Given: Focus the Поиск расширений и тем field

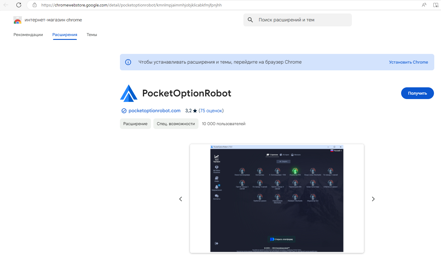Looking at the screenshot, I should tap(297, 20).
